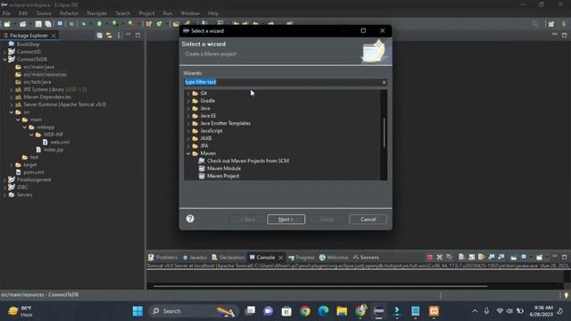The height and width of the screenshot is (321, 571).
Task: Open the Navigate menu
Action: pyautogui.click(x=97, y=13)
